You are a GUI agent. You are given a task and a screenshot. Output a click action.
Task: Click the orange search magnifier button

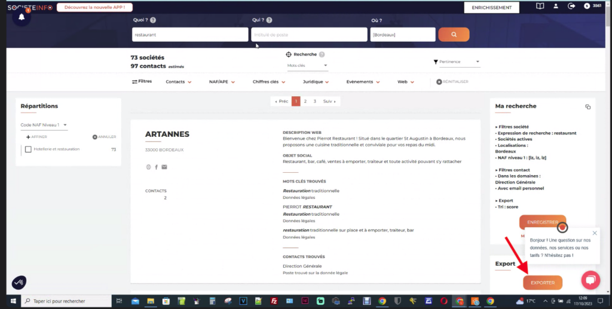coord(454,35)
